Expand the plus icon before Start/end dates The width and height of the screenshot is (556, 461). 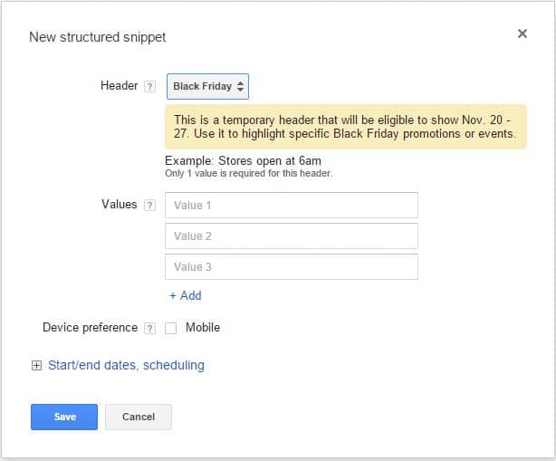[36, 366]
